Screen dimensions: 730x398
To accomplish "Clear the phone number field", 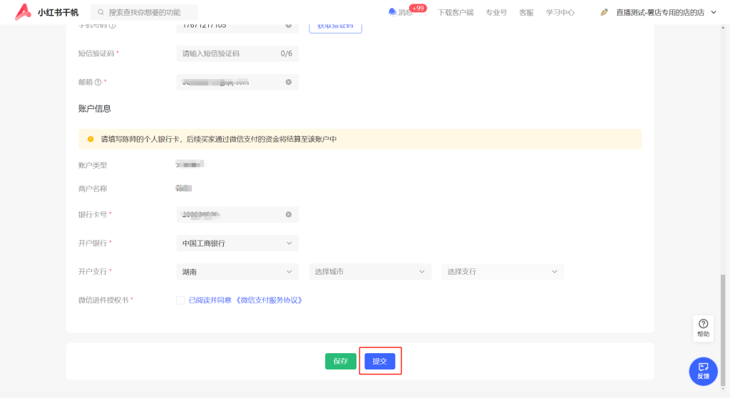I will pos(289,26).
